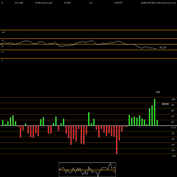
Task: Click the end point of the white RSI line
Action: click(x=157, y=48)
